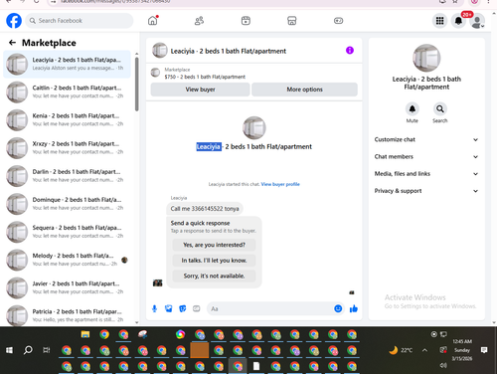Click the 22°C weather widget

[401, 350]
